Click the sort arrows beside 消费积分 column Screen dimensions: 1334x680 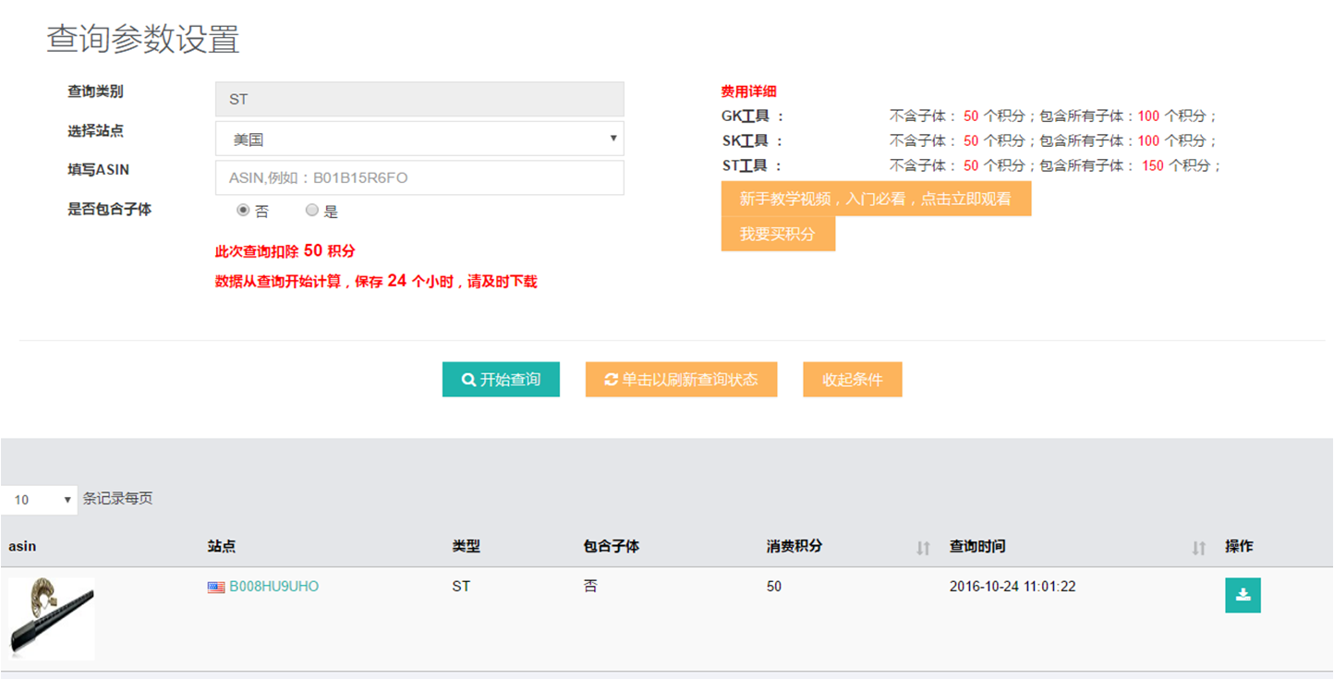(x=922, y=548)
